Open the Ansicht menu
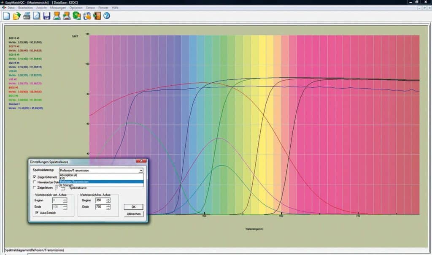The height and width of the screenshot is (255, 432). point(42,8)
